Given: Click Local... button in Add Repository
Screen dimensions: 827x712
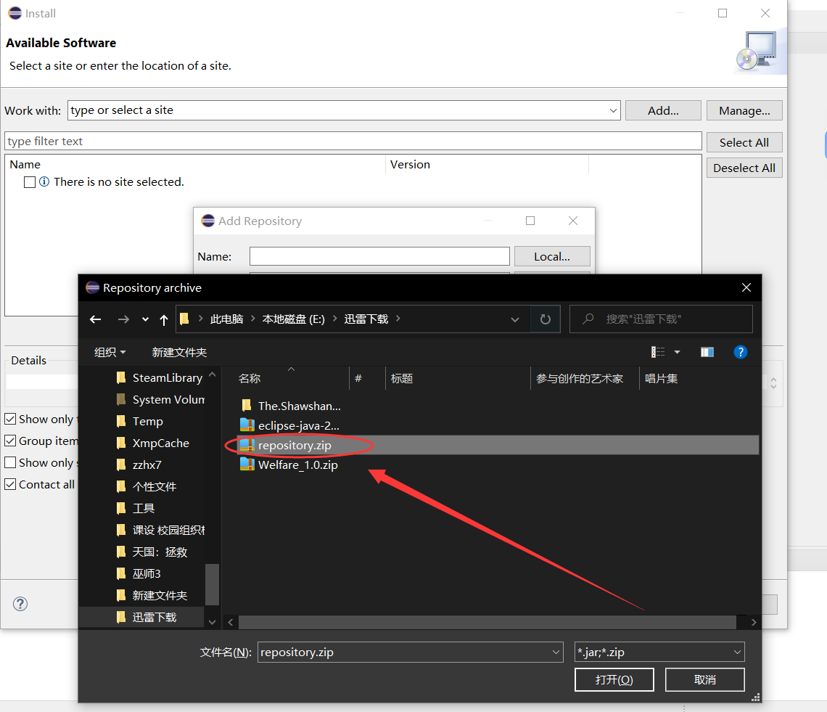Looking at the screenshot, I should tap(551, 256).
